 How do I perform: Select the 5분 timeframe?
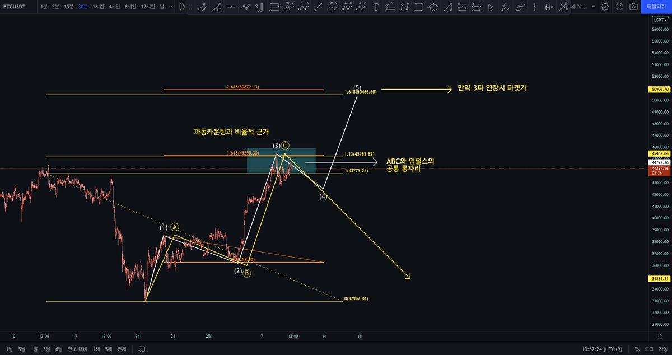coord(55,7)
